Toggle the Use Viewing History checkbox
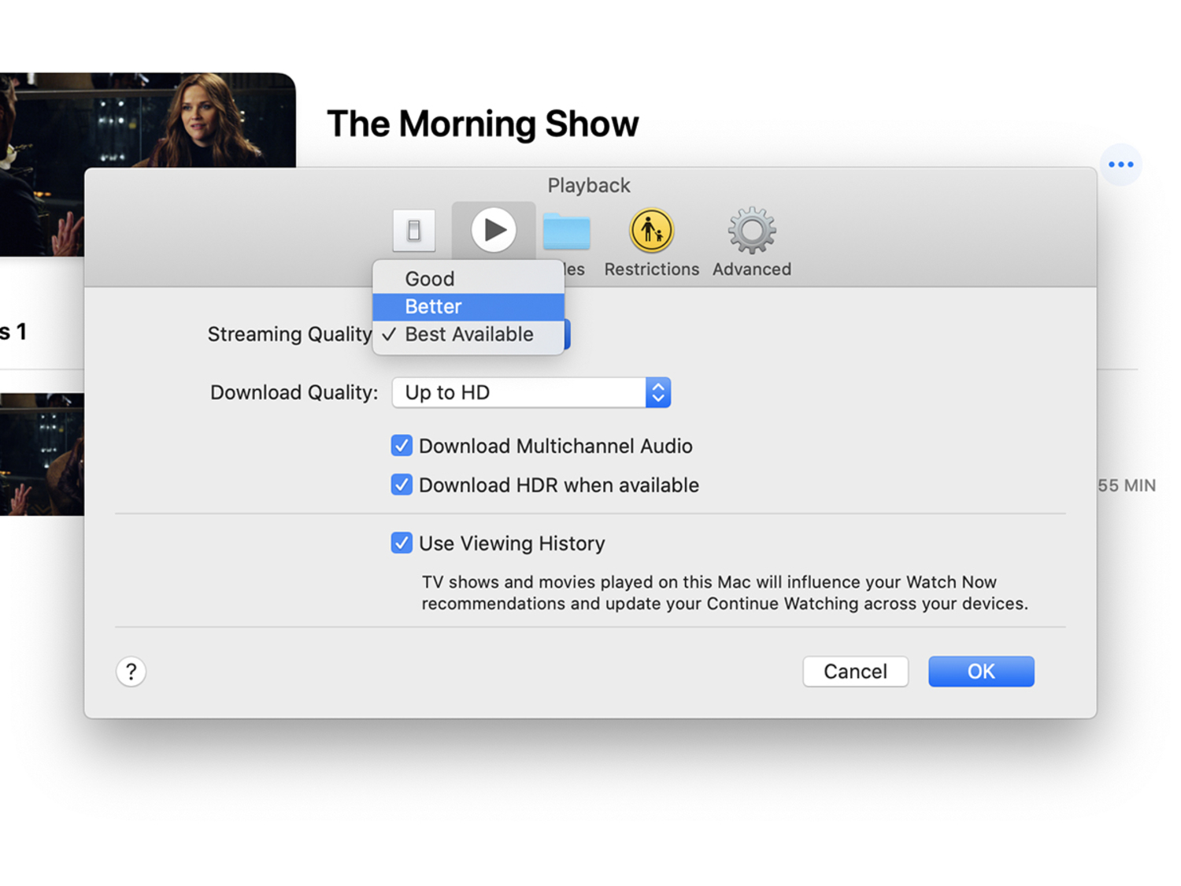Screen dimensions: 1181x886 pyautogui.click(x=402, y=543)
